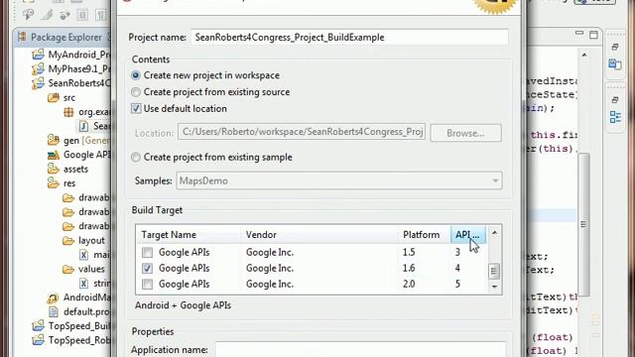Image resolution: width=635 pixels, height=357 pixels.
Task: Click the Application name field
Action: click(x=360, y=350)
